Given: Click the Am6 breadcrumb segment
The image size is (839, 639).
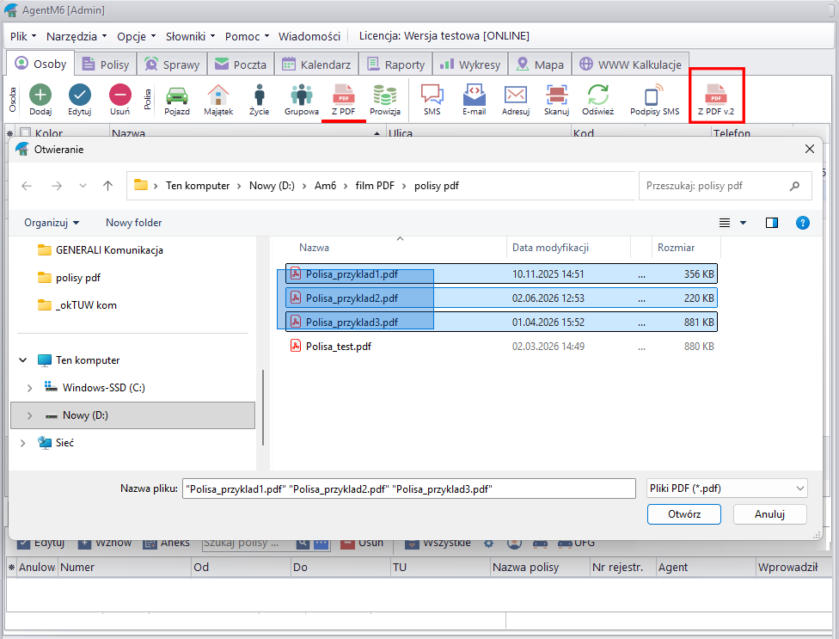Looking at the screenshot, I should 325,186.
